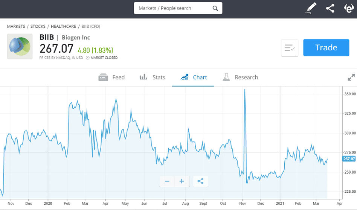Open the Research tab
Viewport: 357px width, 210px height.
pos(240,78)
